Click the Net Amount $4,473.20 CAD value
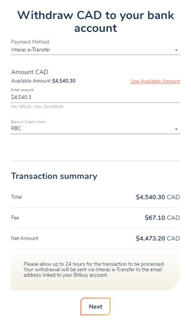Image resolution: width=191 pixels, height=320 pixels. pos(158,238)
